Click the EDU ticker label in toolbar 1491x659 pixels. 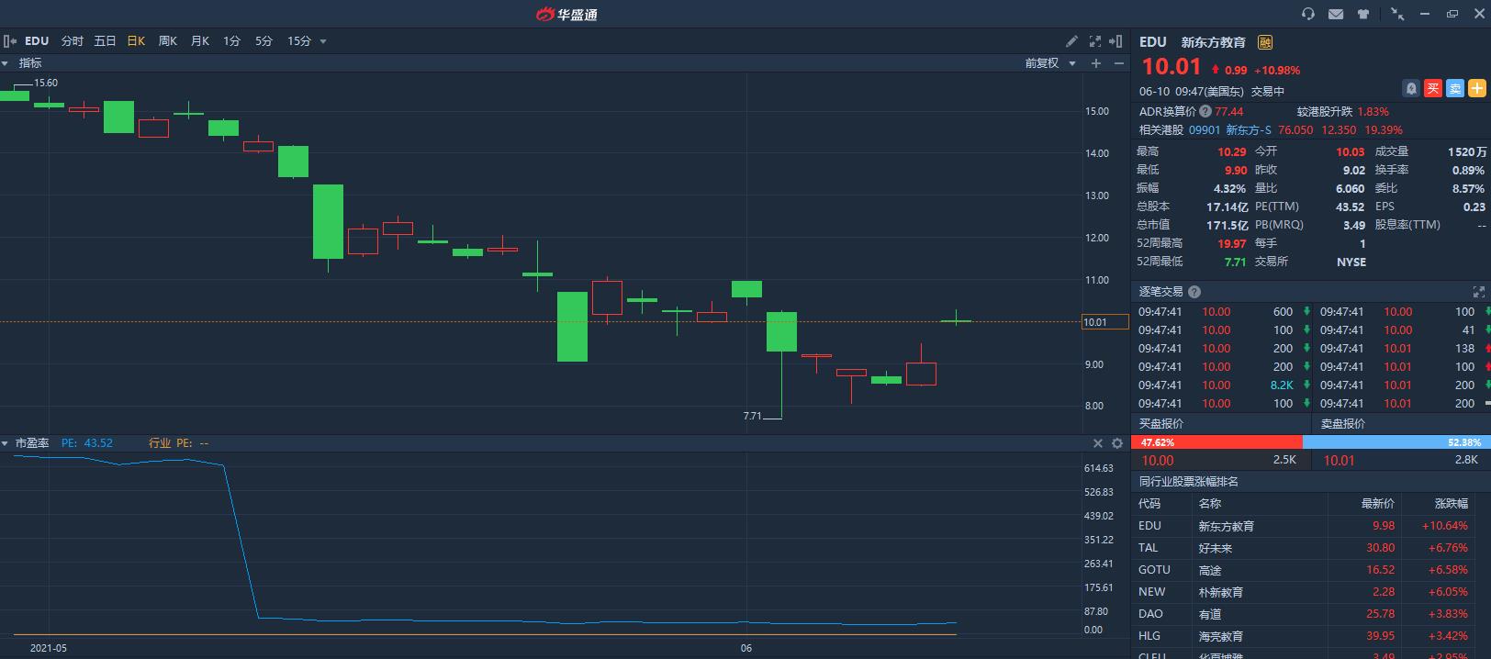37,41
